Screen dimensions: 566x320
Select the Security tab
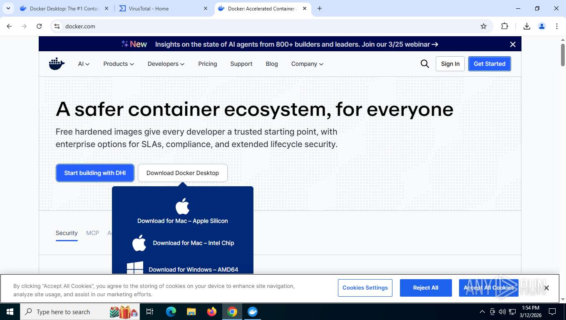(67, 233)
